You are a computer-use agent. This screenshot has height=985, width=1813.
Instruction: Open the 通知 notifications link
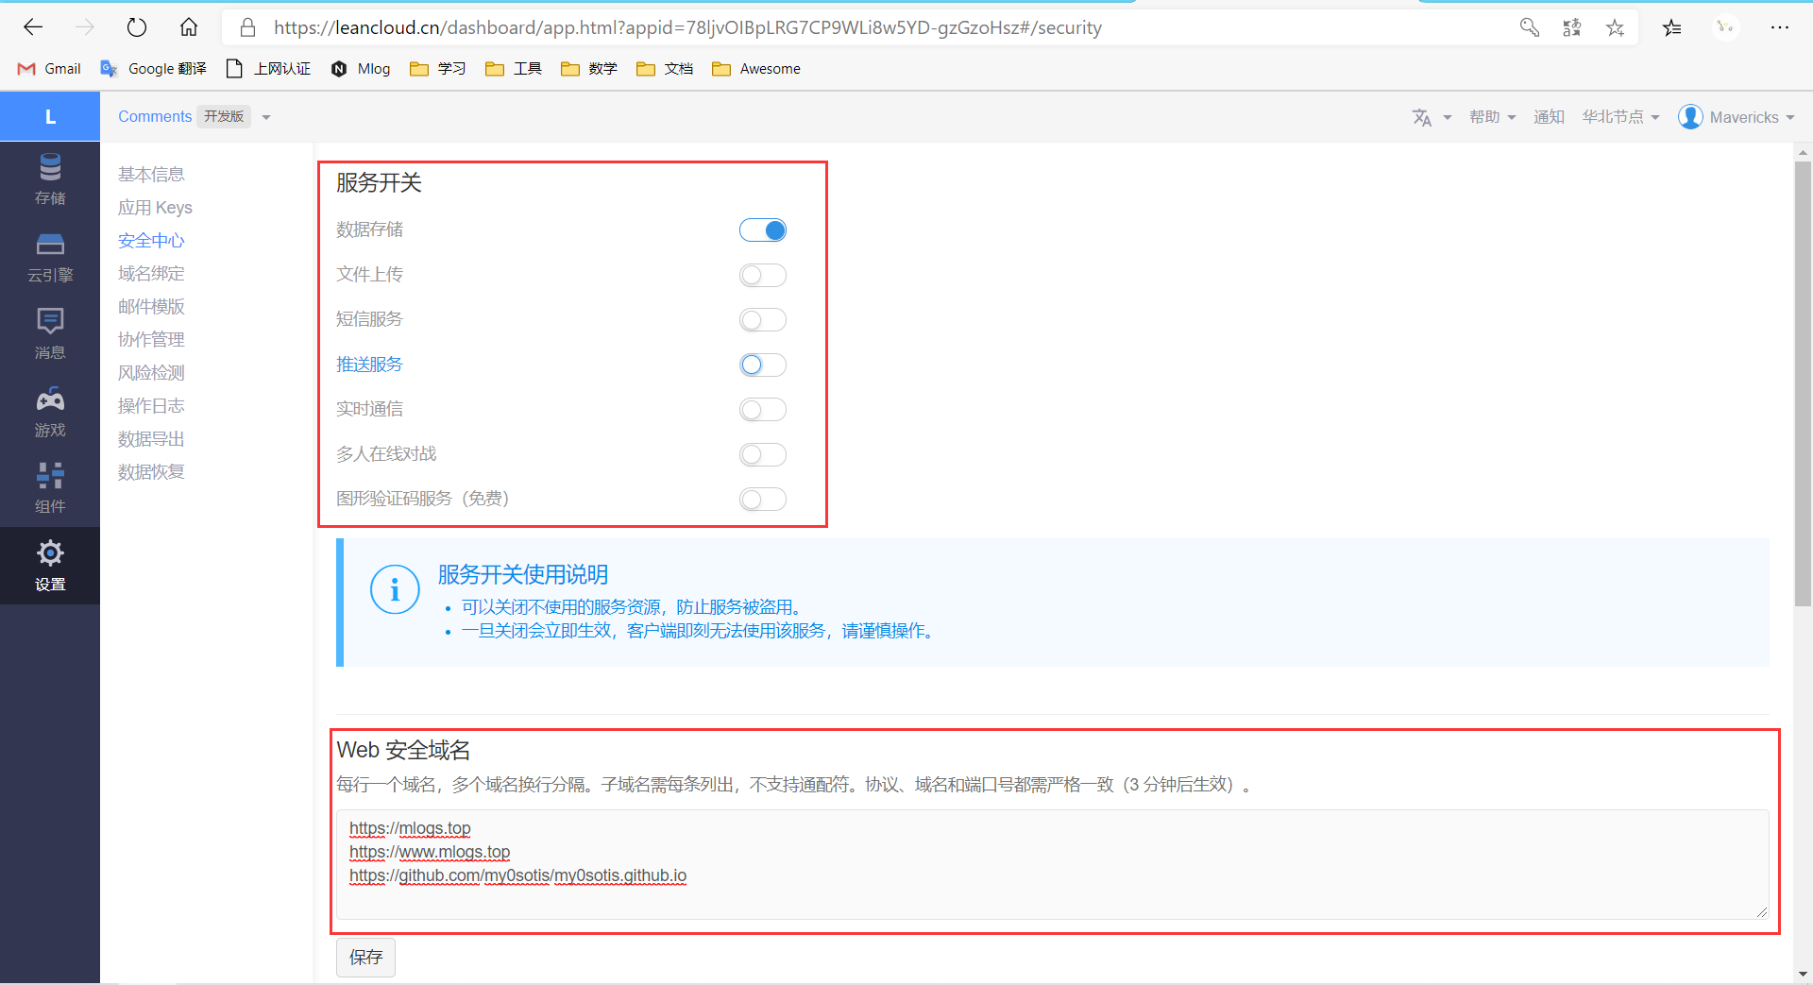coord(1549,117)
